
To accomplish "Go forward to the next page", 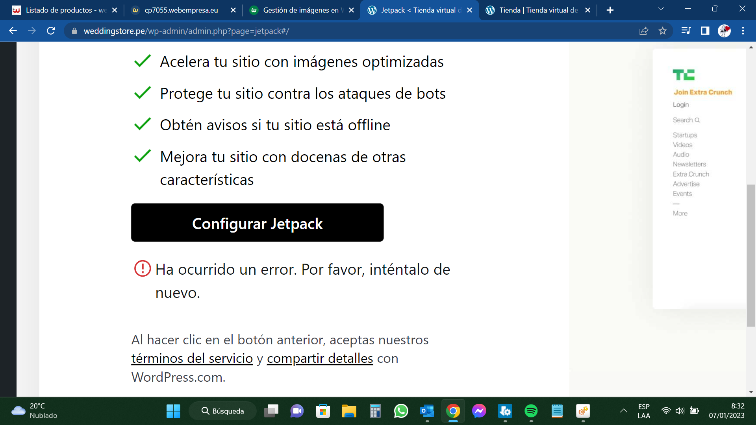I will tap(32, 31).
